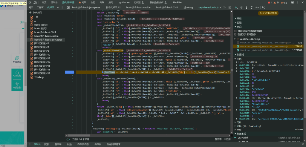Open DevTools settings gear
This screenshot has width=306, height=147.
tap(292, 2)
